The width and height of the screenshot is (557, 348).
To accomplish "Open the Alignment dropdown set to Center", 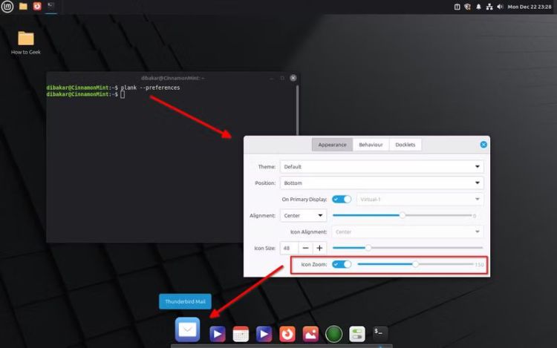I will click(x=303, y=215).
